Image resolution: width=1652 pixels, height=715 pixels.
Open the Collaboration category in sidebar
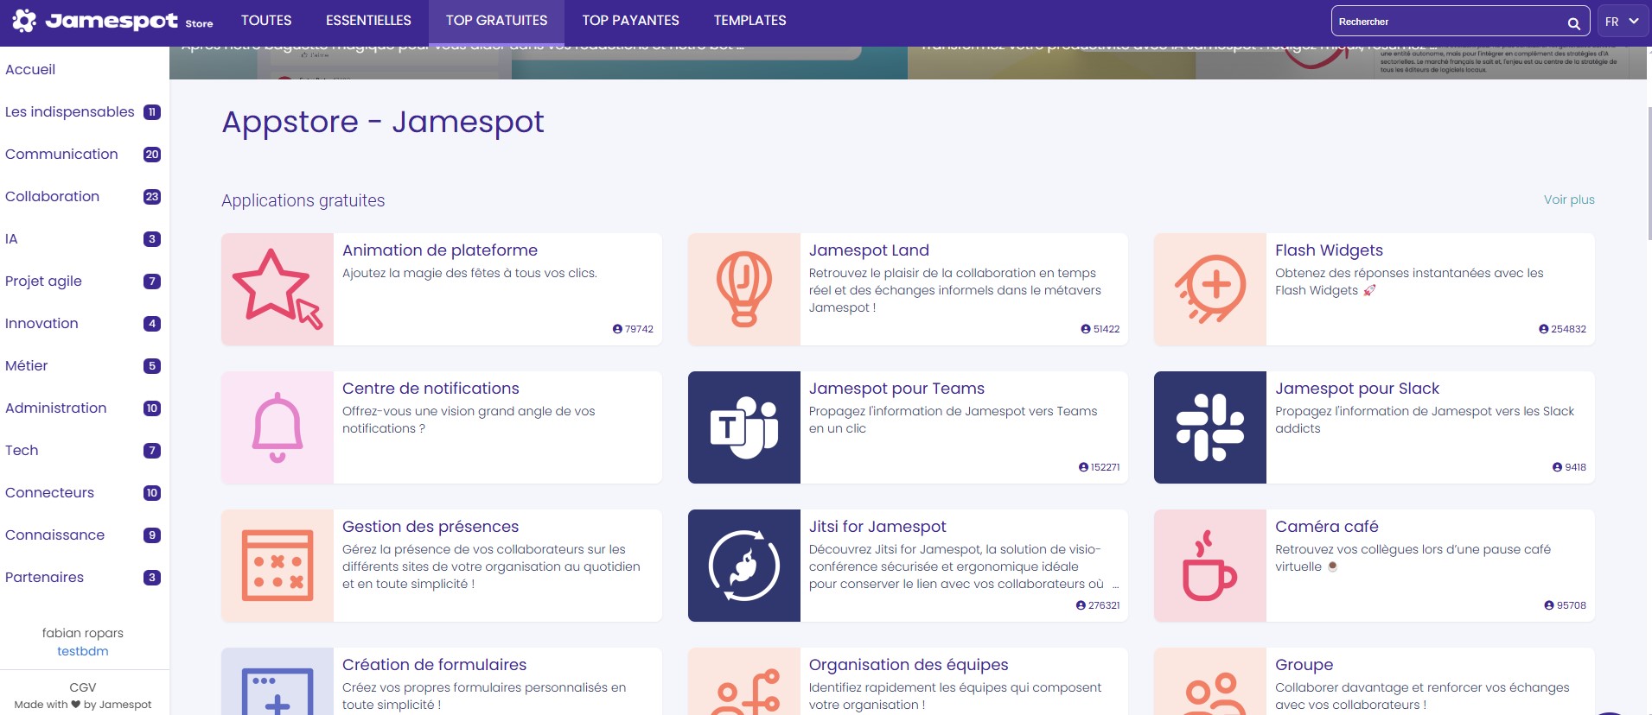pos(53,197)
